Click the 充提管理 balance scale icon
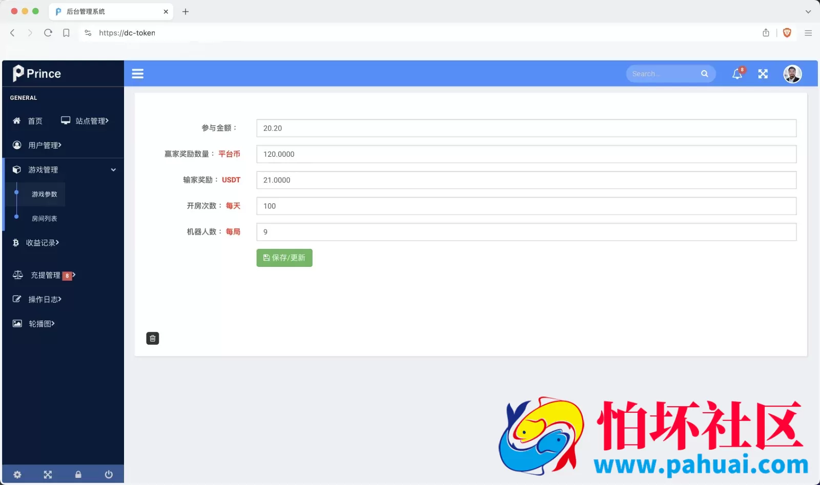Screen dimensions: 820x485 pyautogui.click(x=18, y=275)
